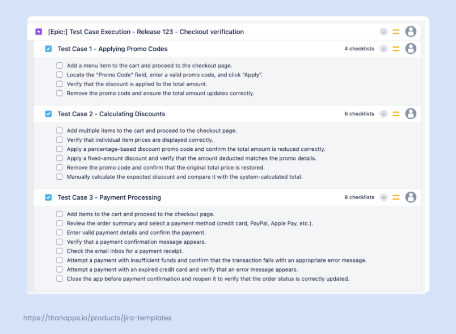Uncheck the Test Case 1 blue checkbox
Screen dimensions: 456x334
[49, 49]
